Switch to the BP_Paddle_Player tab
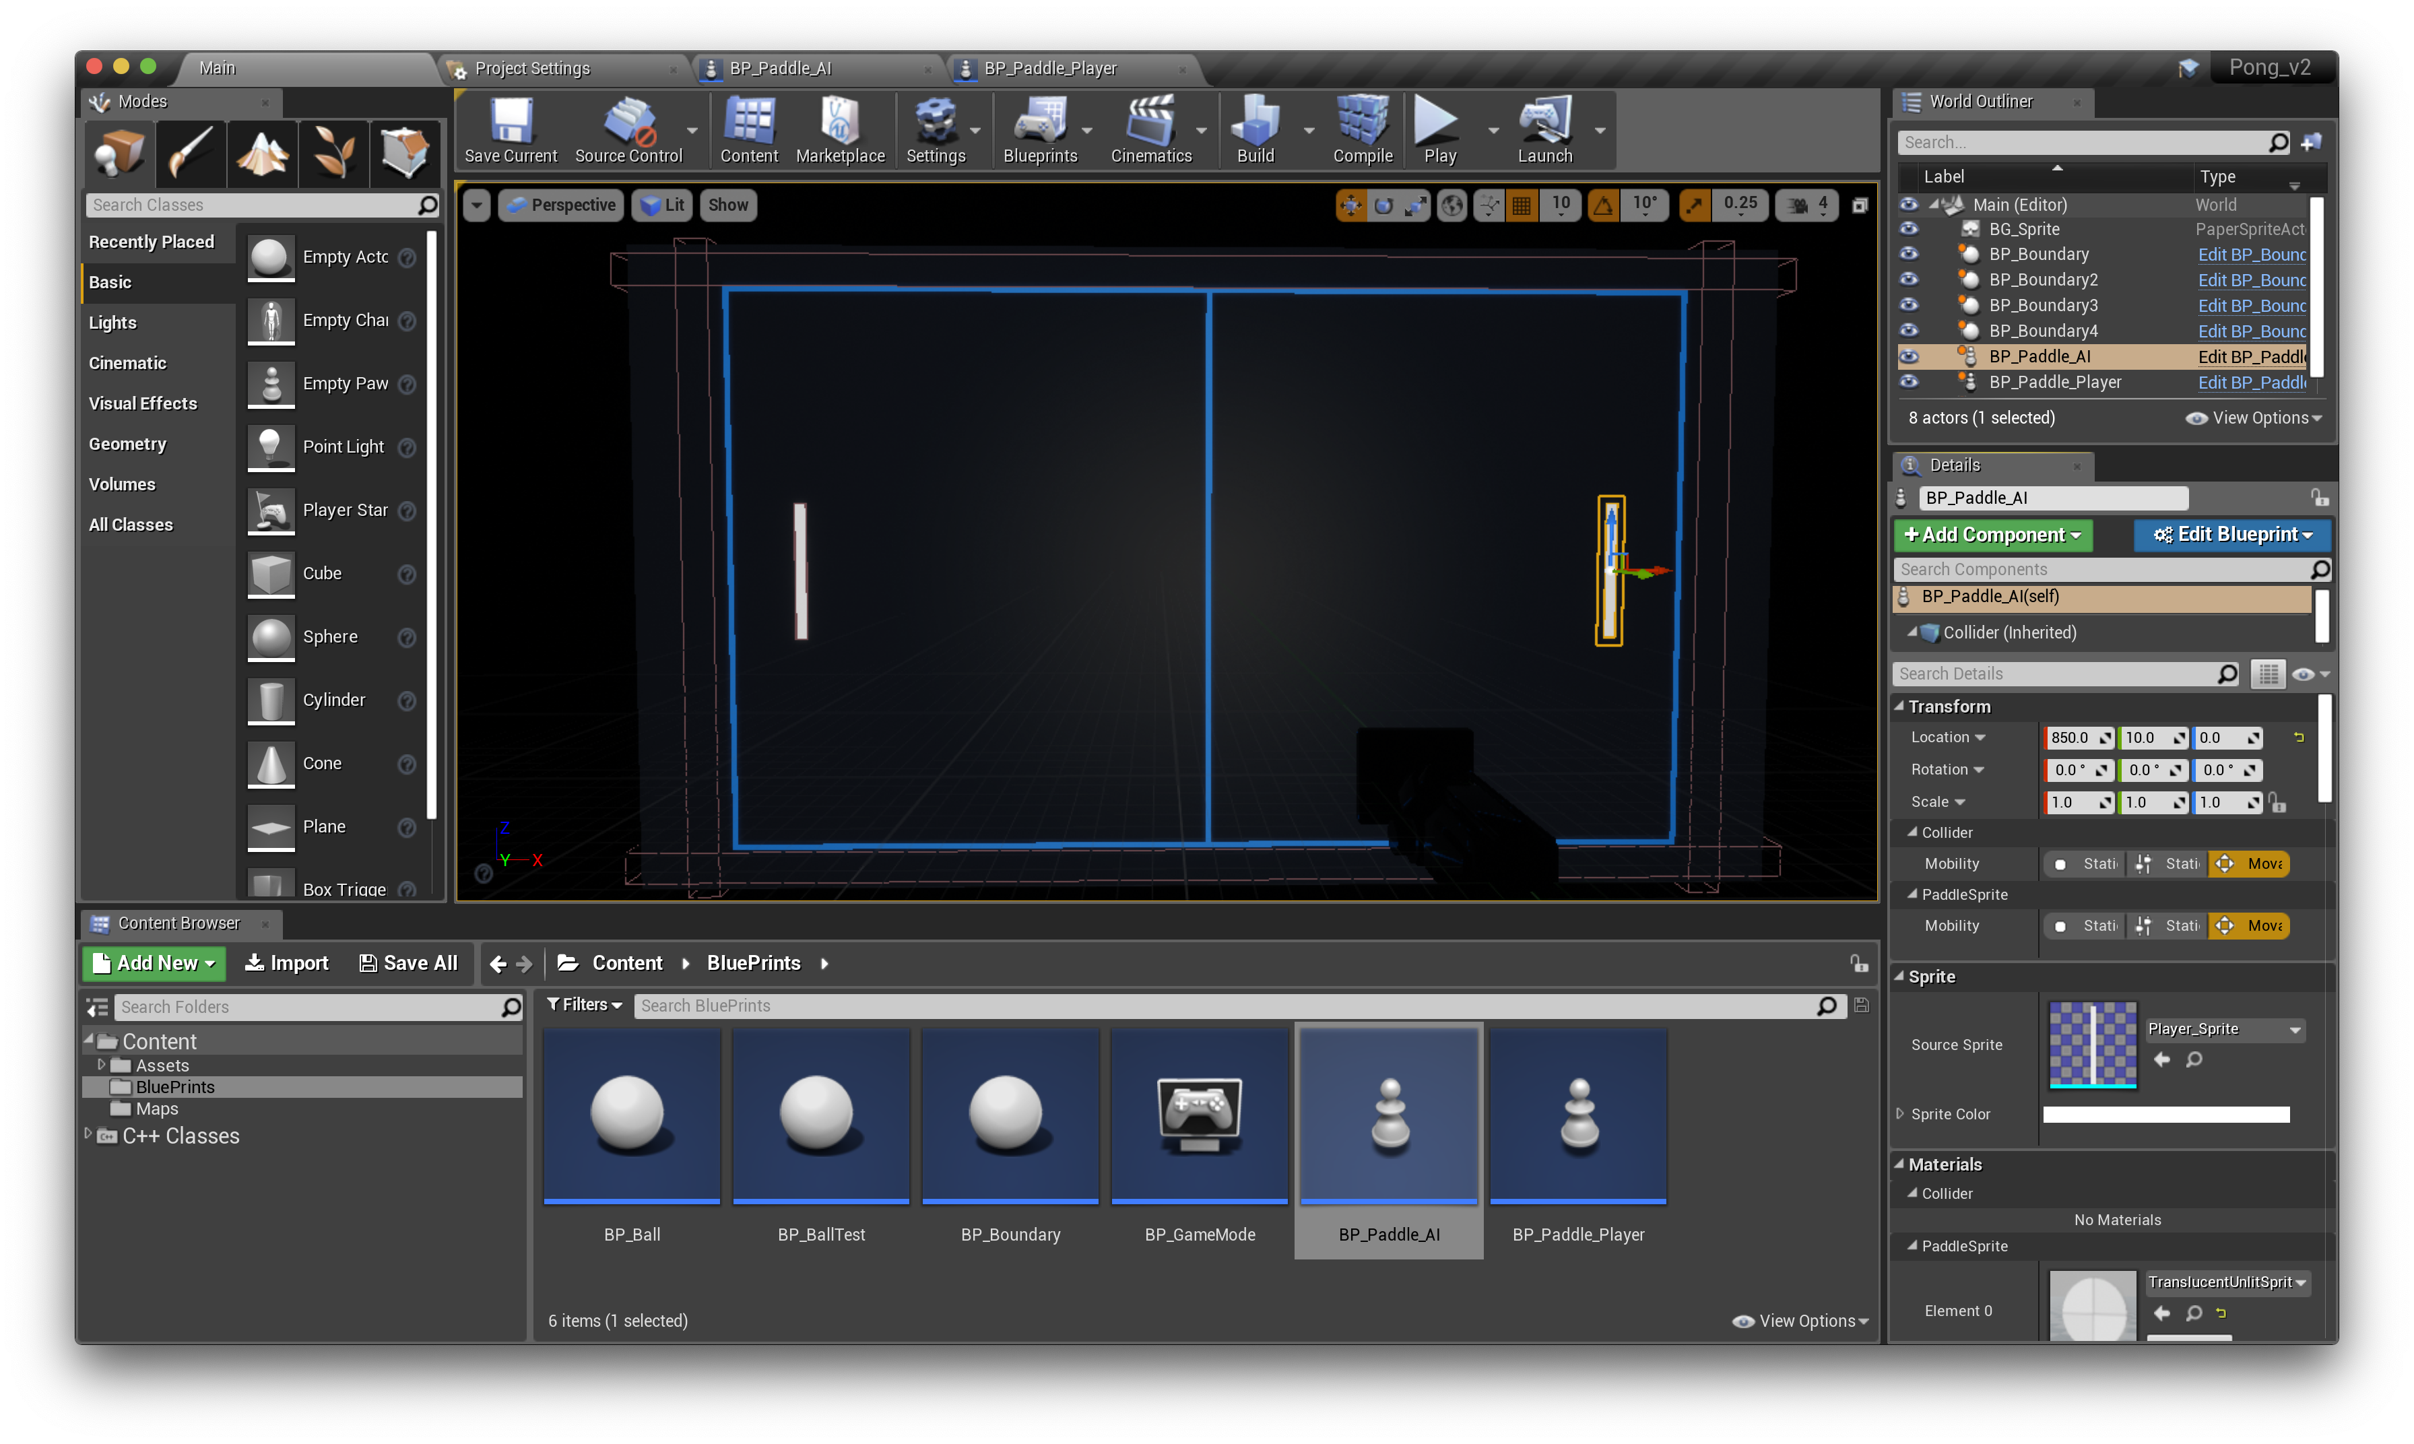Image resolution: width=2414 pixels, height=1444 pixels. (1050, 68)
